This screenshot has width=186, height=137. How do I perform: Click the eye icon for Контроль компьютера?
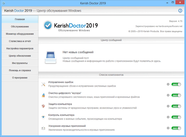pyautogui.click(x=43, y=117)
